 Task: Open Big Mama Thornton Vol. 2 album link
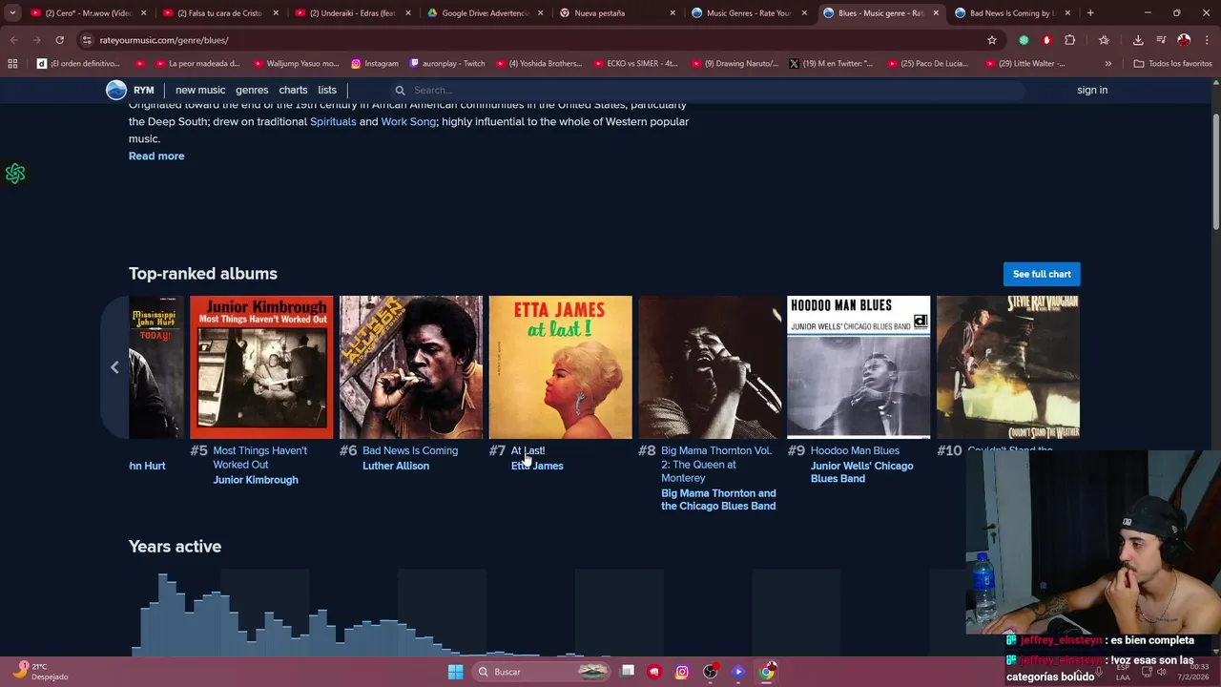pos(716,464)
